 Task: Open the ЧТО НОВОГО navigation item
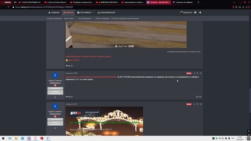84,13
